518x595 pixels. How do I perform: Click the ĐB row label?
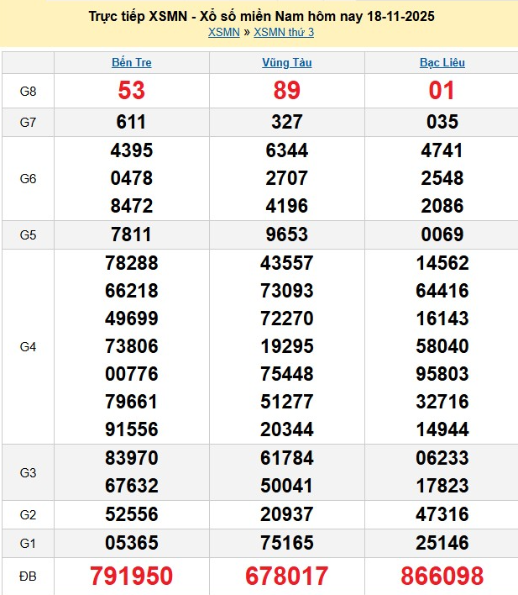(28, 576)
